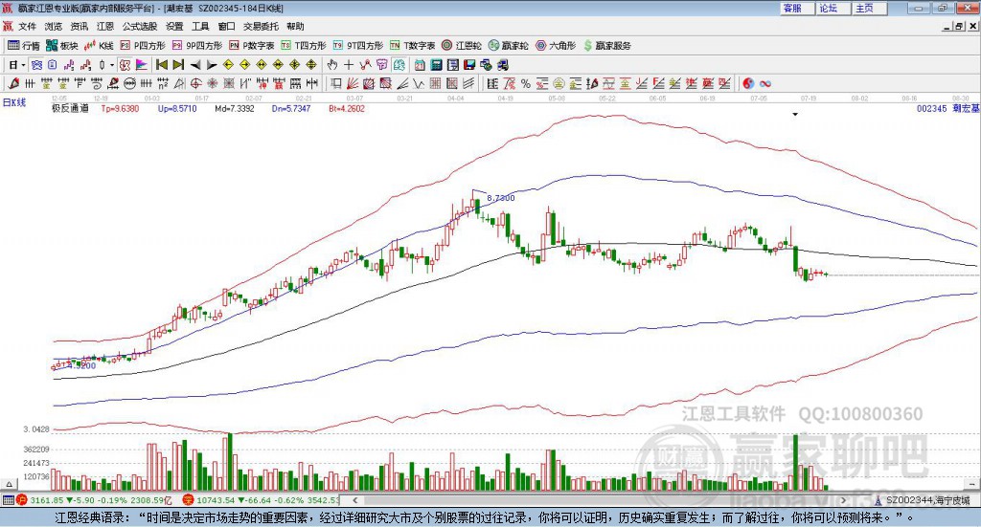Click the small black triangle chart marker
This screenshot has width=981, height=527.
[795, 114]
